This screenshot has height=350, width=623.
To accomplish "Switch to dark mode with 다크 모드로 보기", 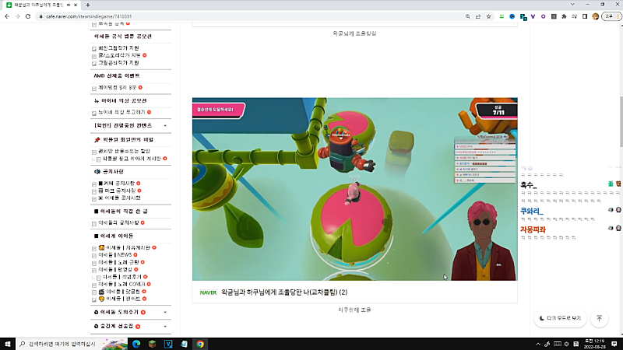I will click(x=560, y=318).
